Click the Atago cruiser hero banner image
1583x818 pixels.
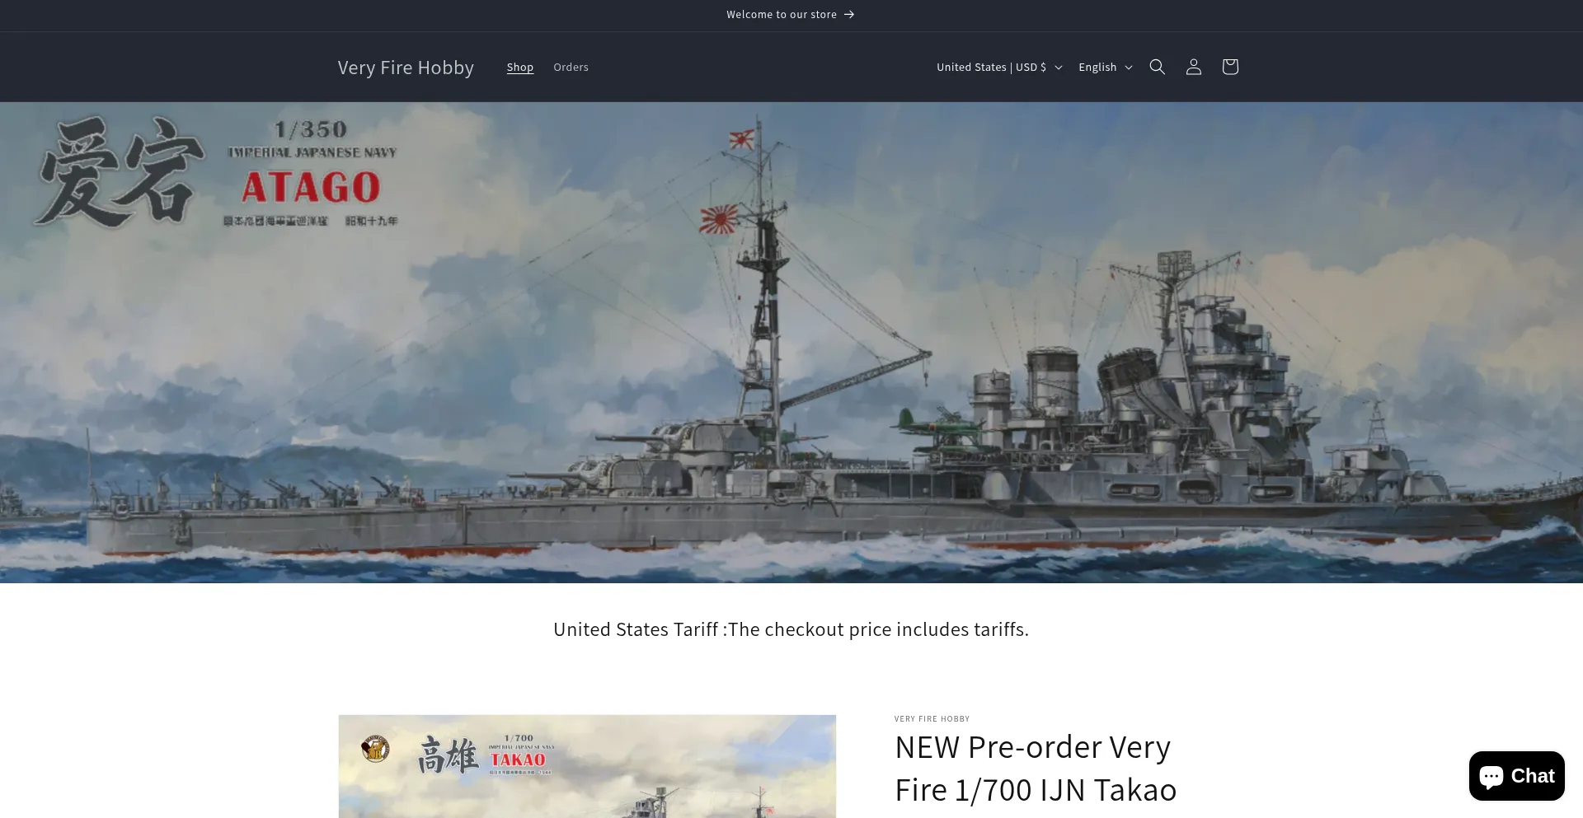[791, 343]
